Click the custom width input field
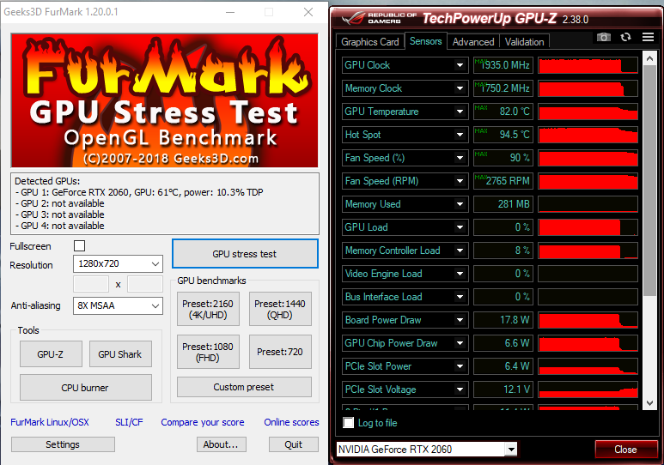Viewport: 664px width, 465px height. coord(91,284)
